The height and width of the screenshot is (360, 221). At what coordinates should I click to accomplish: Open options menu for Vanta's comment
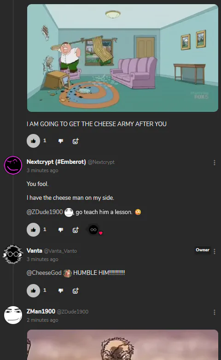pos(215,251)
